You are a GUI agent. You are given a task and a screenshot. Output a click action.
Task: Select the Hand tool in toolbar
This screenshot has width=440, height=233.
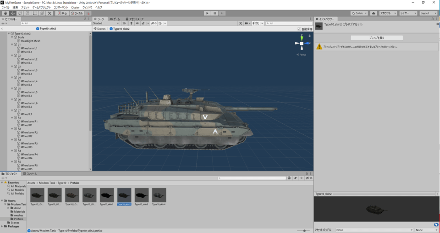click(5, 13)
